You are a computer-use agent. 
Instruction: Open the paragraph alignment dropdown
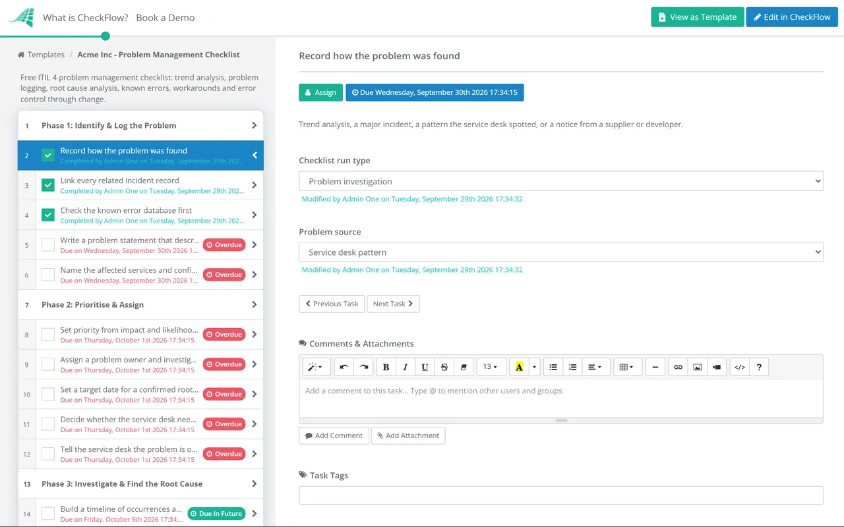pos(596,367)
